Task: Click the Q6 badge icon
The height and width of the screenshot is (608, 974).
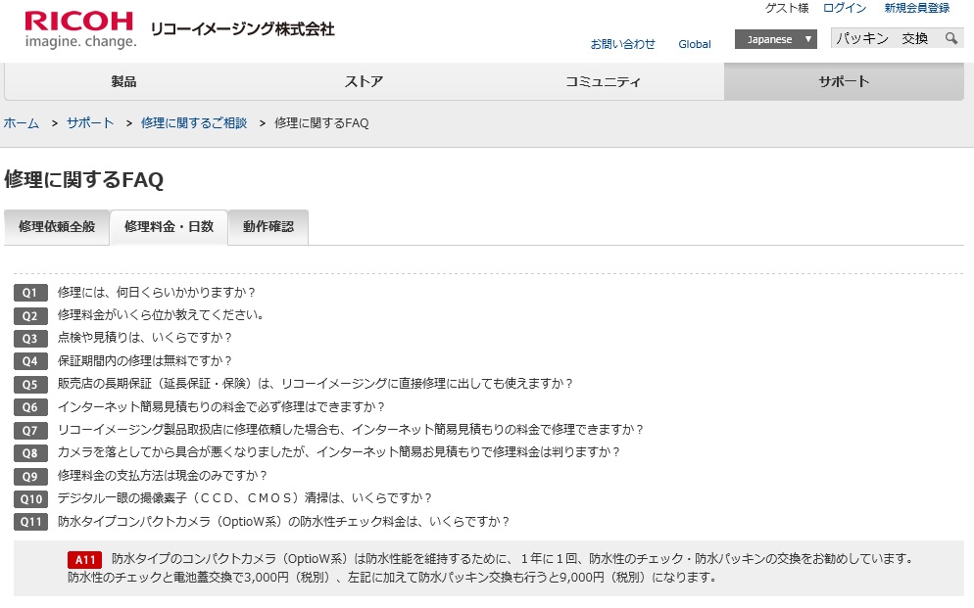Action: (x=30, y=407)
